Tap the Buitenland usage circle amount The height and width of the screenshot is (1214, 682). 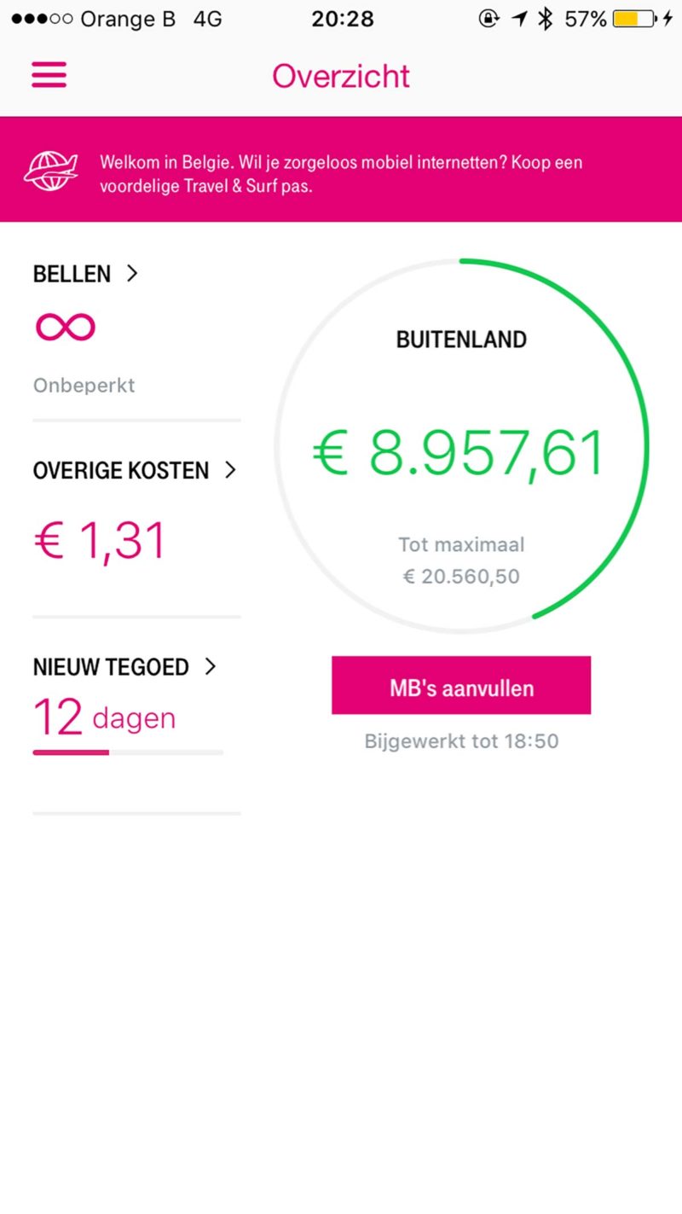click(x=459, y=453)
